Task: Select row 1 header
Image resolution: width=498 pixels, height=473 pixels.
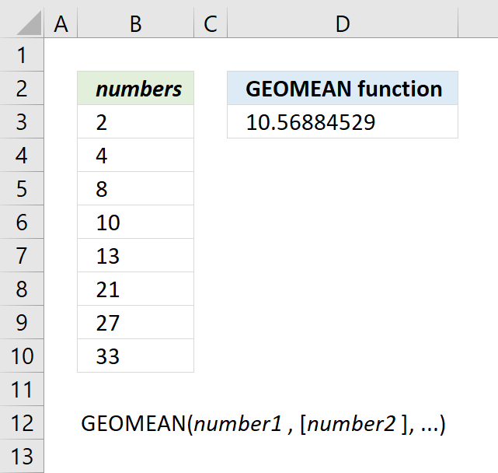Action: pos(22,54)
